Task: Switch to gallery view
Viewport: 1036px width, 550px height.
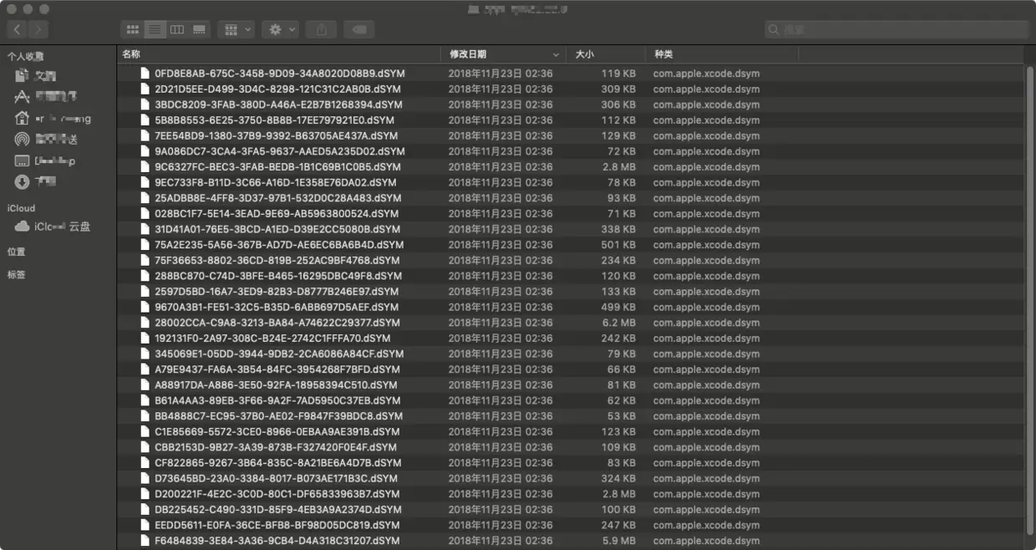Action: click(x=199, y=29)
